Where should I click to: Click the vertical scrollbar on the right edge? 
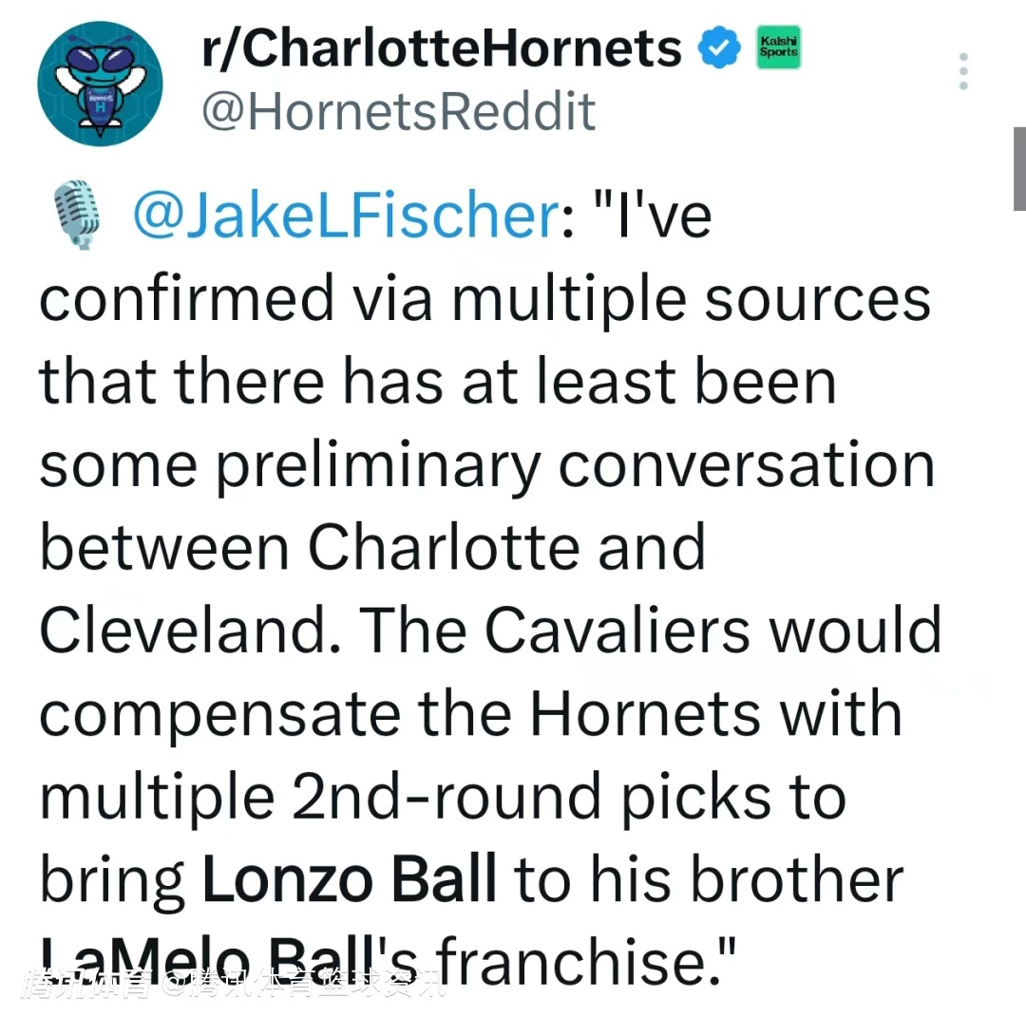point(1018,171)
